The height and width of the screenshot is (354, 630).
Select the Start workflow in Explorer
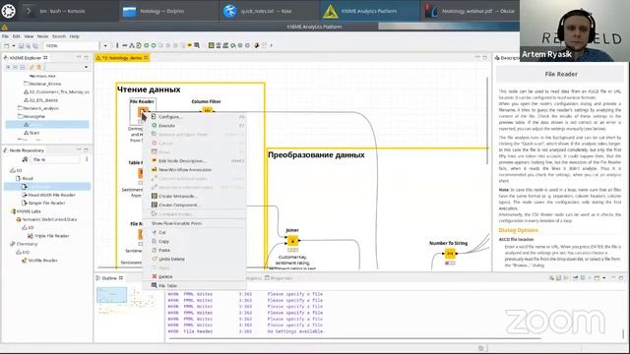click(x=34, y=133)
